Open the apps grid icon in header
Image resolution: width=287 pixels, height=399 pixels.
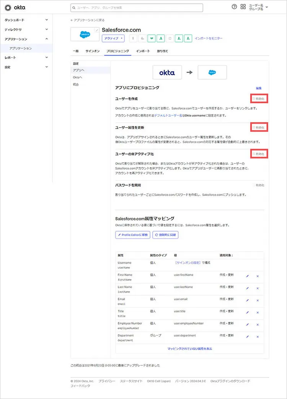(x=243, y=7)
